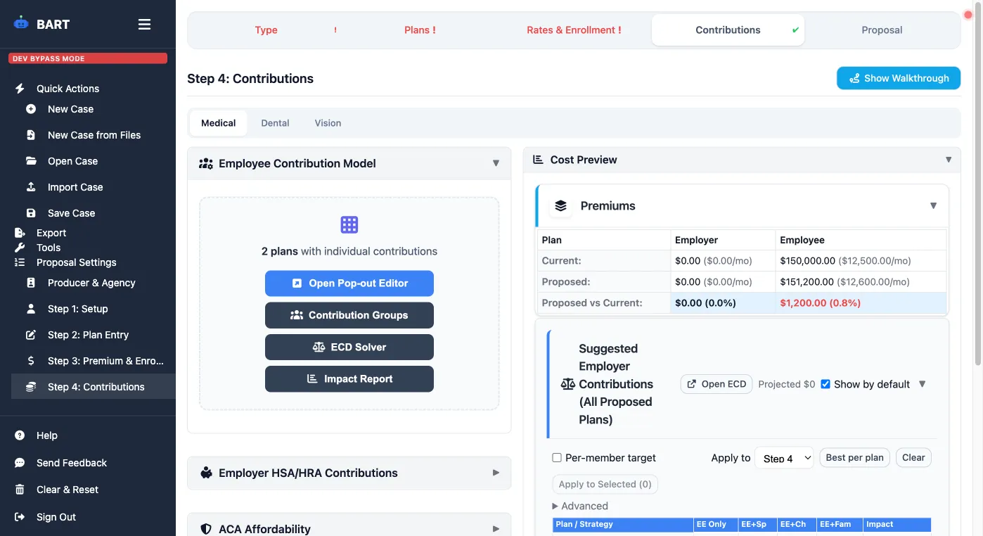Switch to the Dental tab
This screenshot has height=536, width=983.
[275, 122]
